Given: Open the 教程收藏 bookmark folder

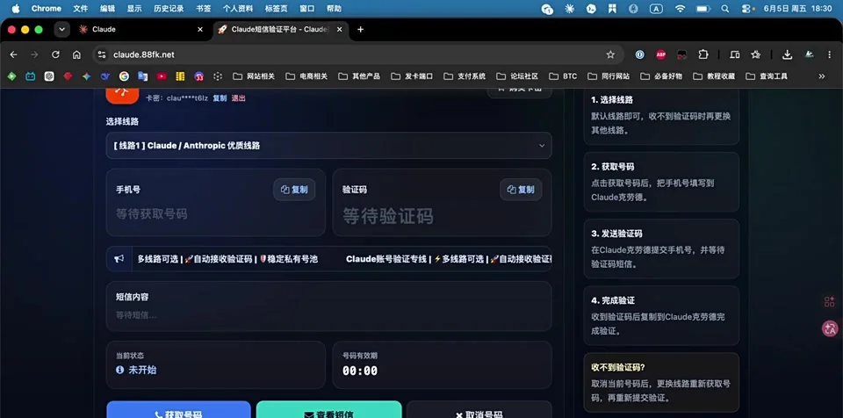Looking at the screenshot, I should (714, 76).
